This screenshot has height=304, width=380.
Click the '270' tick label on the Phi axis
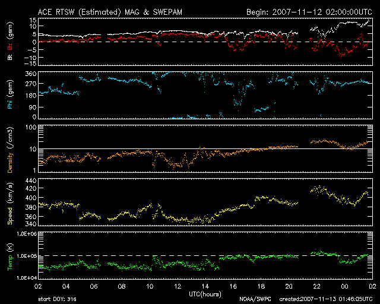(31, 84)
